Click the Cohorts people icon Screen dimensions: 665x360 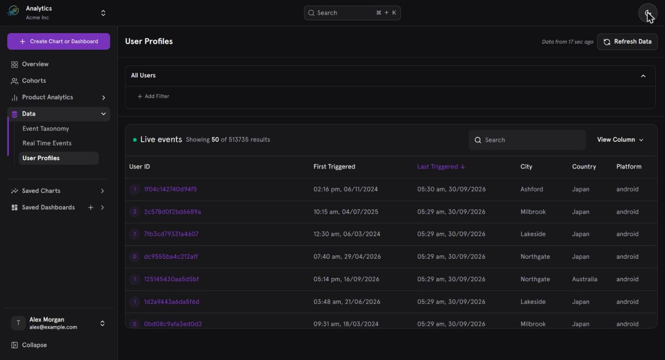(14, 81)
